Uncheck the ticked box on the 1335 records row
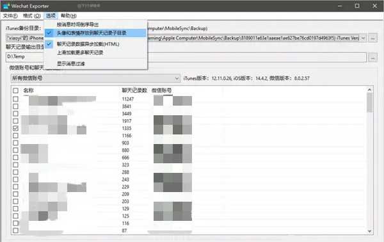 point(15,128)
